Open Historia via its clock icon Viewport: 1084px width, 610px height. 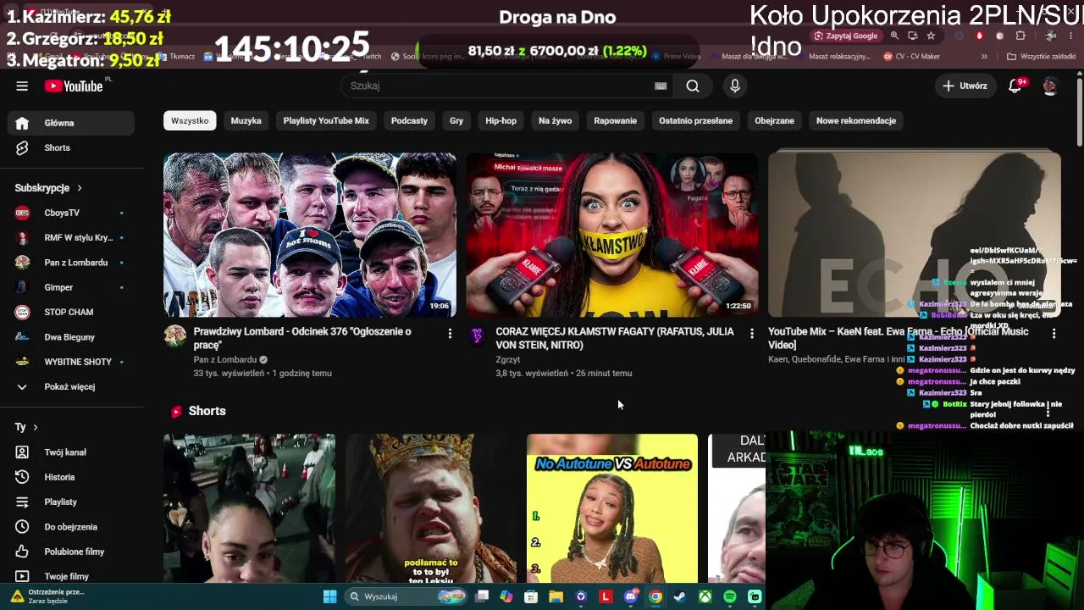[22, 477]
